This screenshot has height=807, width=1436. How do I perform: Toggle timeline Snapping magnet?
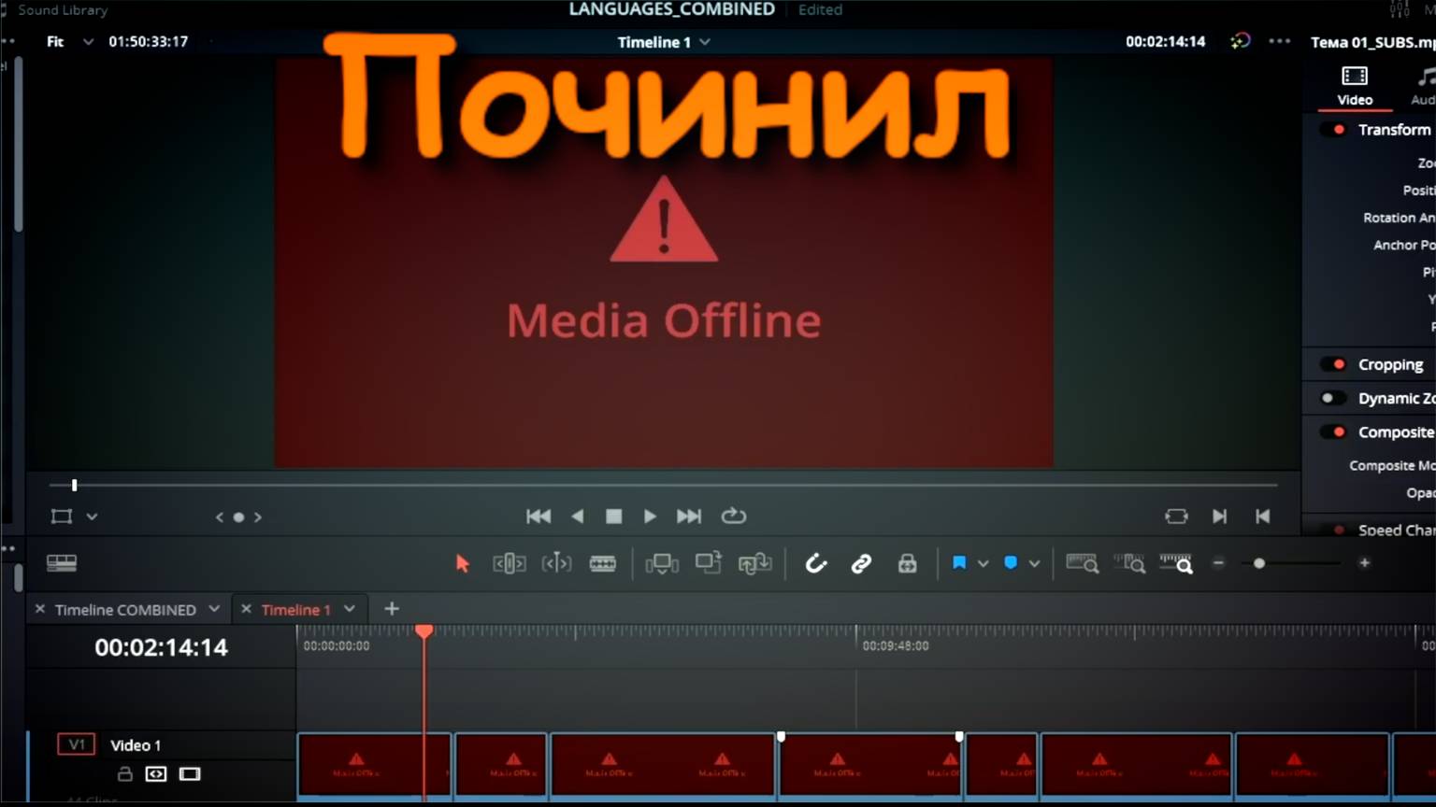(816, 563)
